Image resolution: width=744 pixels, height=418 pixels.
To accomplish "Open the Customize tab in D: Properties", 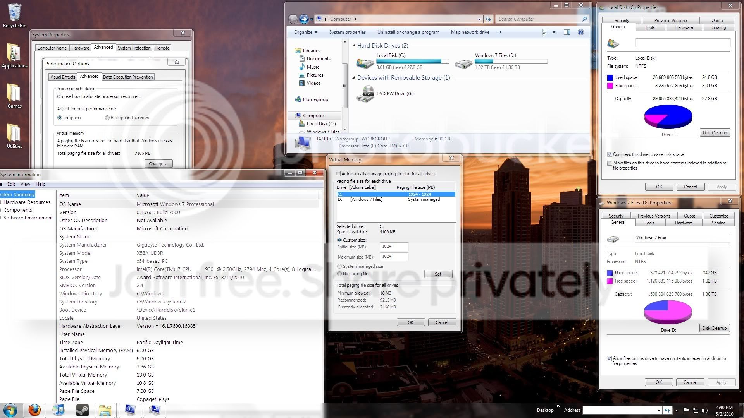I will click(719, 216).
